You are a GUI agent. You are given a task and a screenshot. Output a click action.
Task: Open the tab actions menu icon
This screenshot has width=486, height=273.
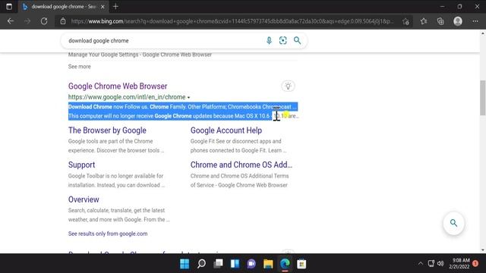click(9, 7)
